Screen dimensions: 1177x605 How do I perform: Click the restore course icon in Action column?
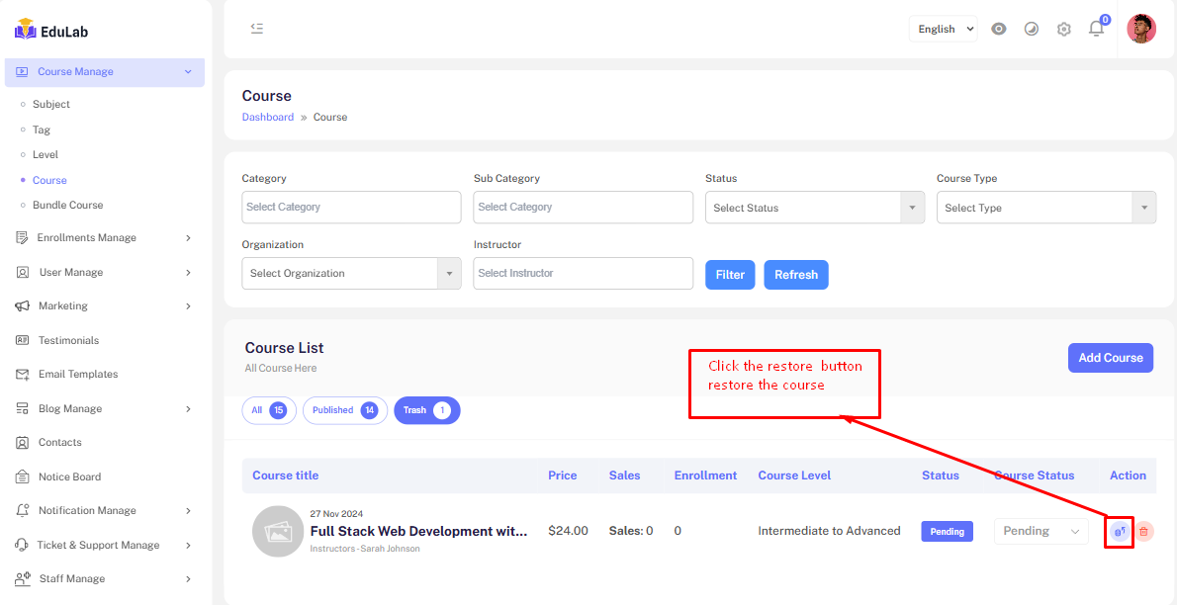click(x=1119, y=532)
